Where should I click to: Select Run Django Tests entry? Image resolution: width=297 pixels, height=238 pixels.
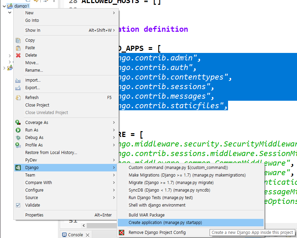click(x=190, y=198)
